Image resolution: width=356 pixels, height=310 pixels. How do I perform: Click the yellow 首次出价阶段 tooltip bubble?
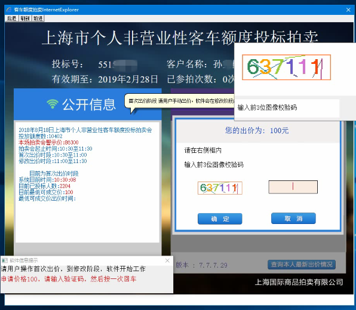[x=179, y=102]
